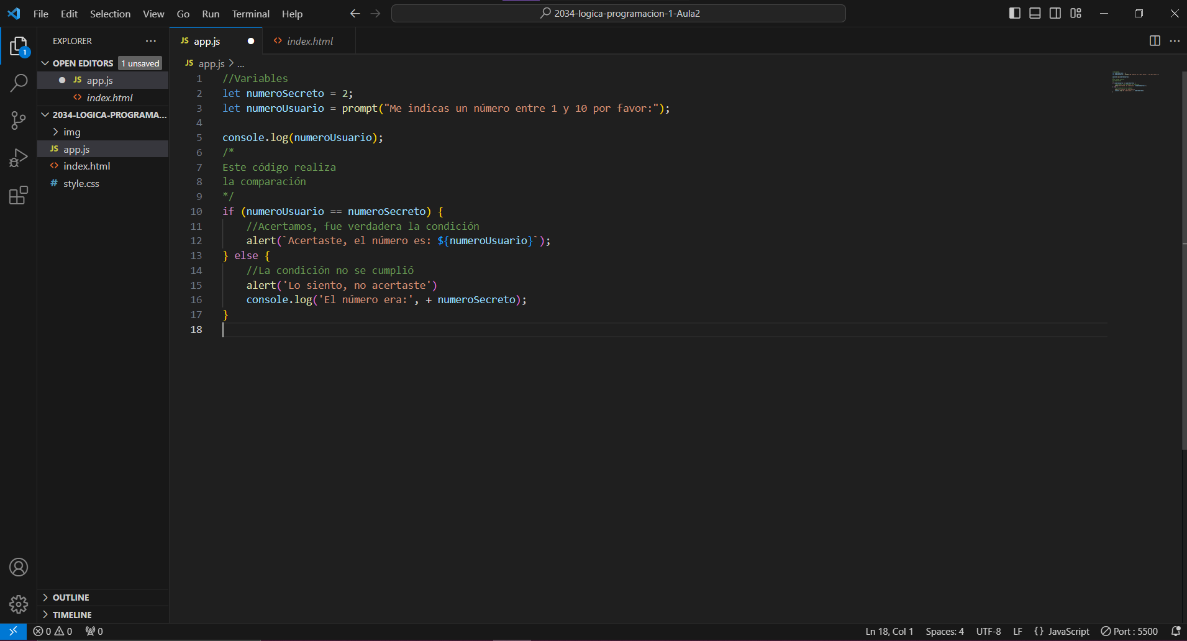Open index.html in the project folder tree
The height and width of the screenshot is (641, 1187).
tap(103, 166)
